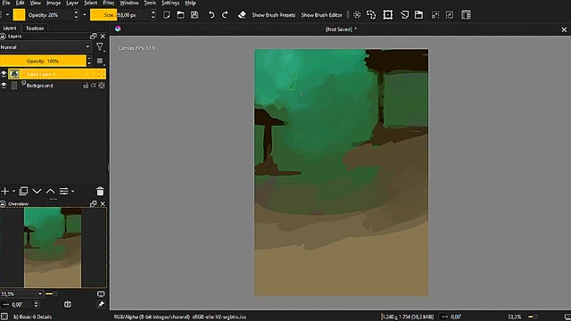Click the folder icon beside the tag icon

[418, 14]
